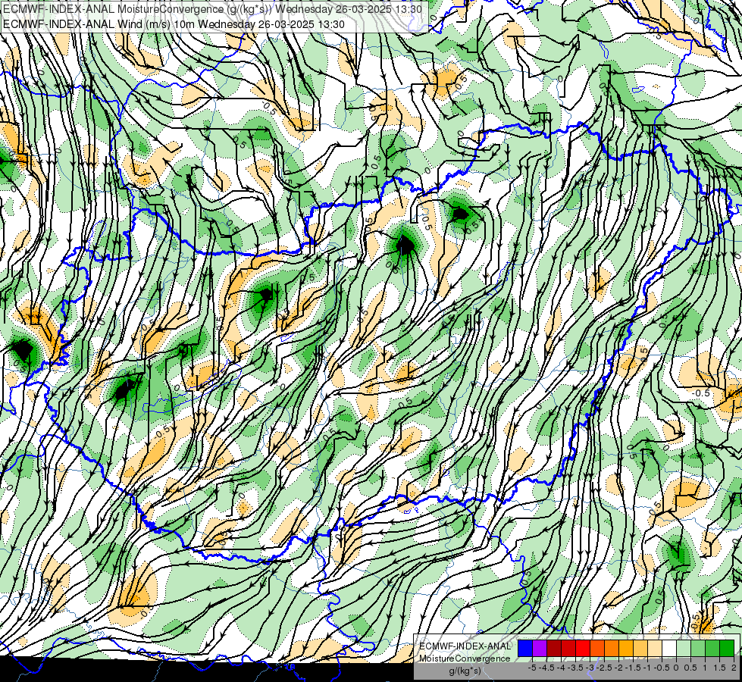Click the 'g/(kg*s)' unit label in legend
Screen dimensions: 742x682
(x=465, y=671)
